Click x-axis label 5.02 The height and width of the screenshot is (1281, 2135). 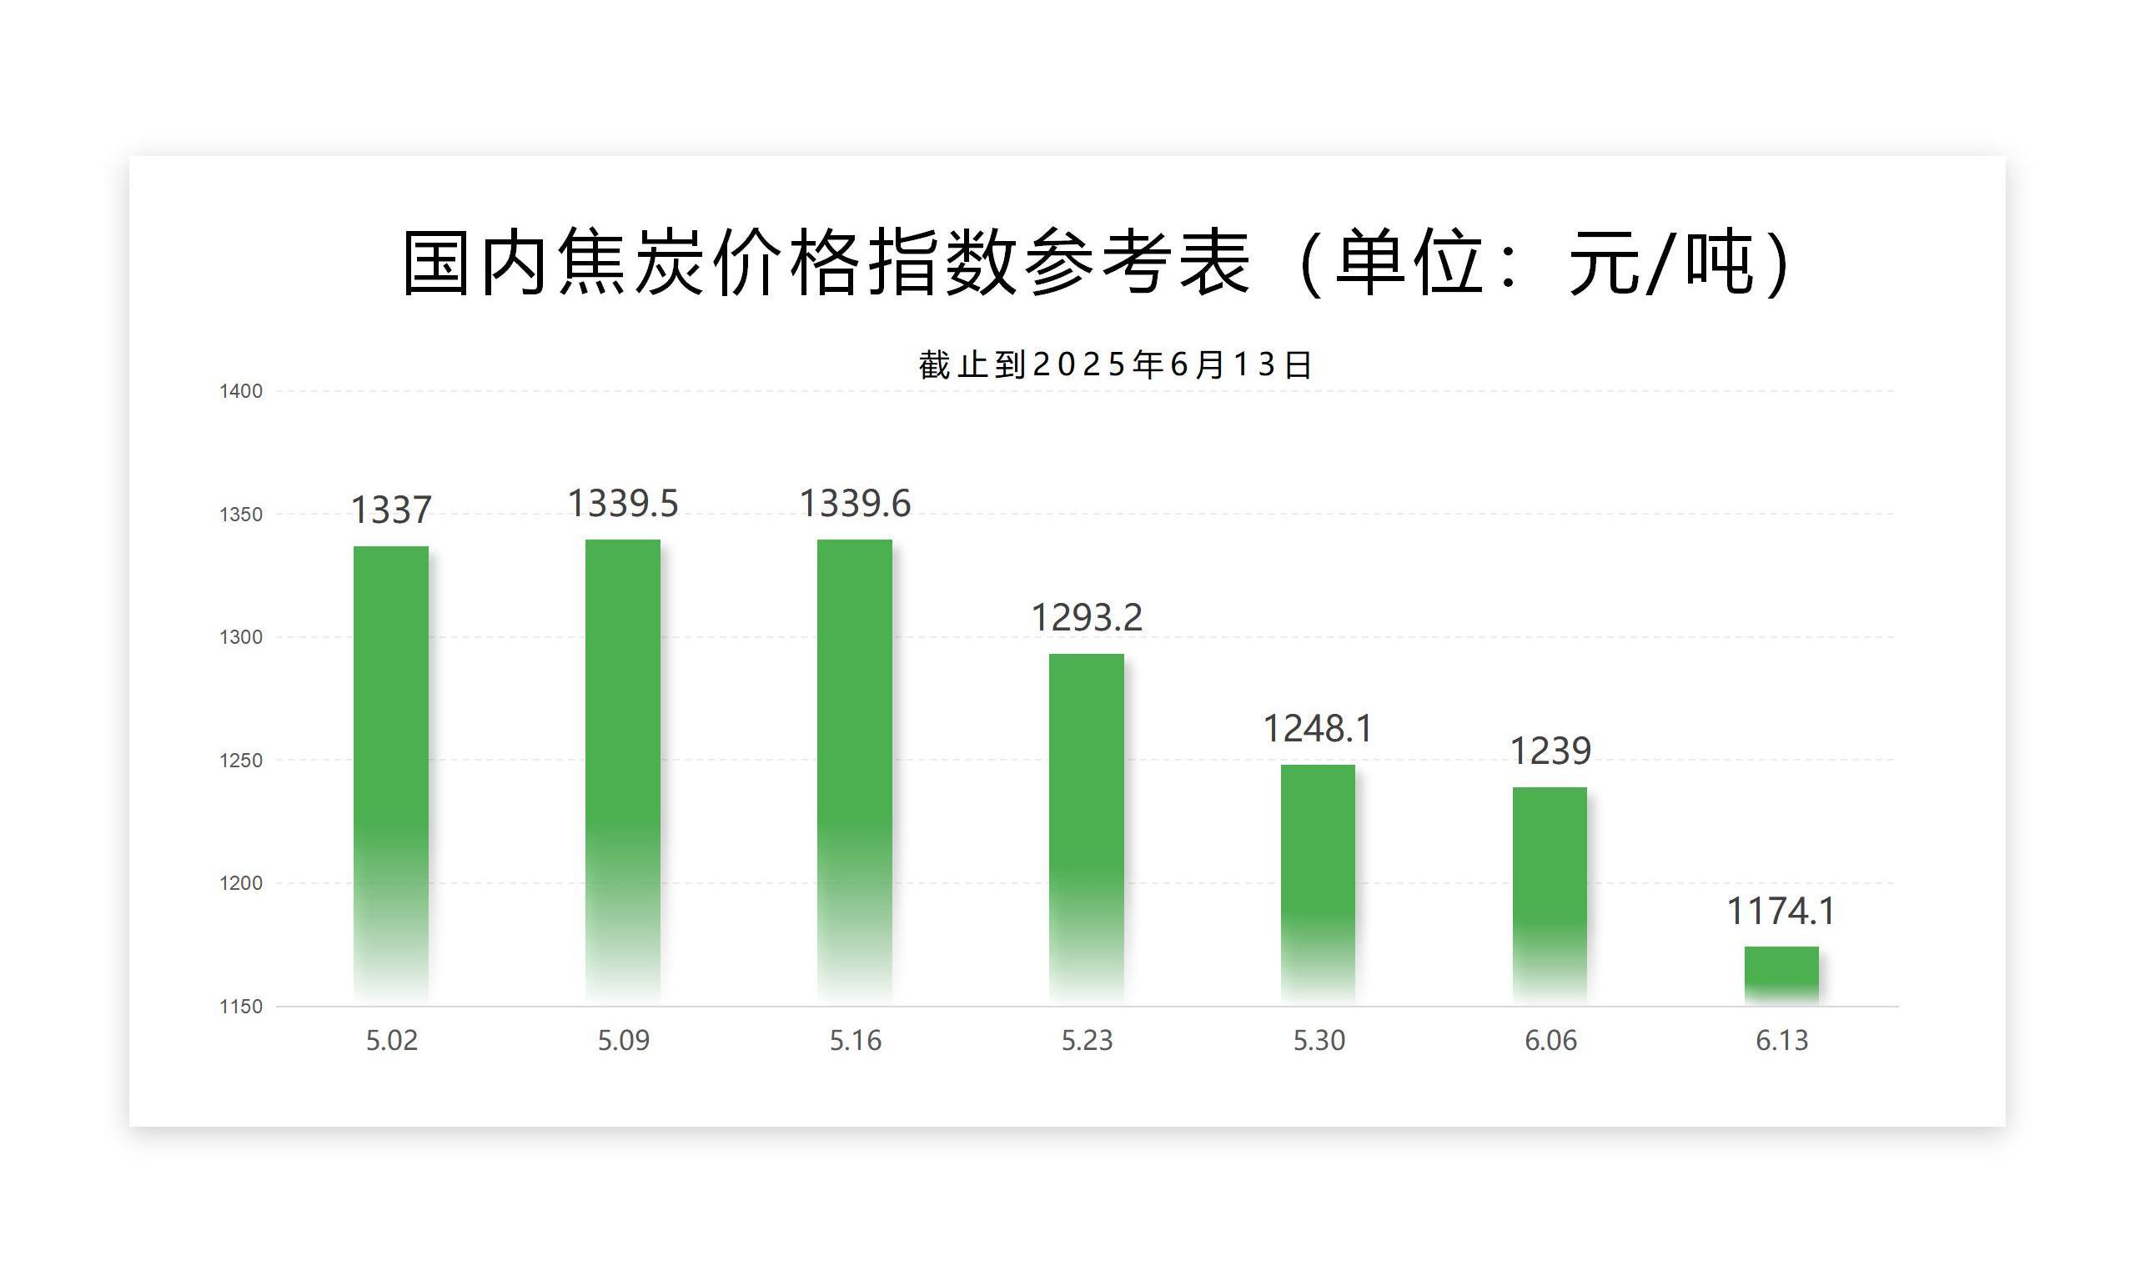pyautogui.click(x=392, y=1040)
